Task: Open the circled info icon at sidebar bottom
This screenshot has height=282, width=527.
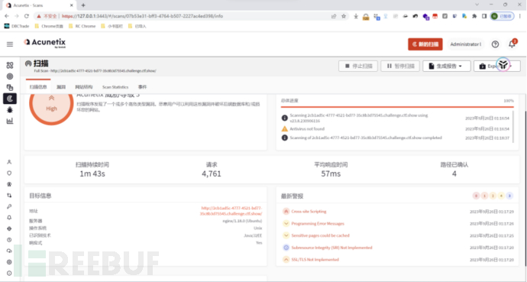Action: tap(9, 273)
